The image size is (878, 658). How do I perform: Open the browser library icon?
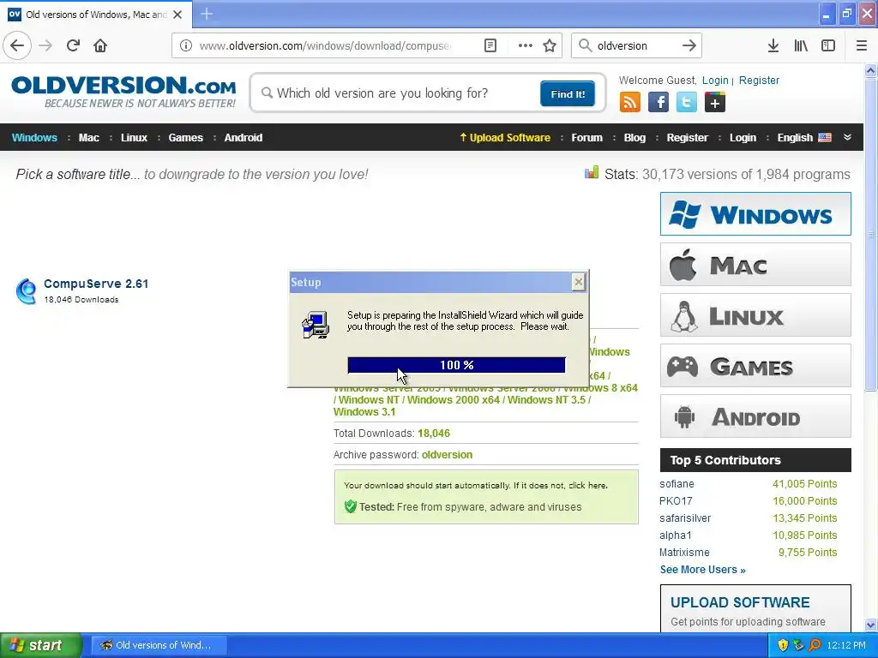tap(801, 45)
